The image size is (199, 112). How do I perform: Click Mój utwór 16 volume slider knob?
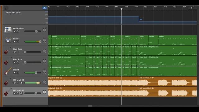click(x=39, y=83)
